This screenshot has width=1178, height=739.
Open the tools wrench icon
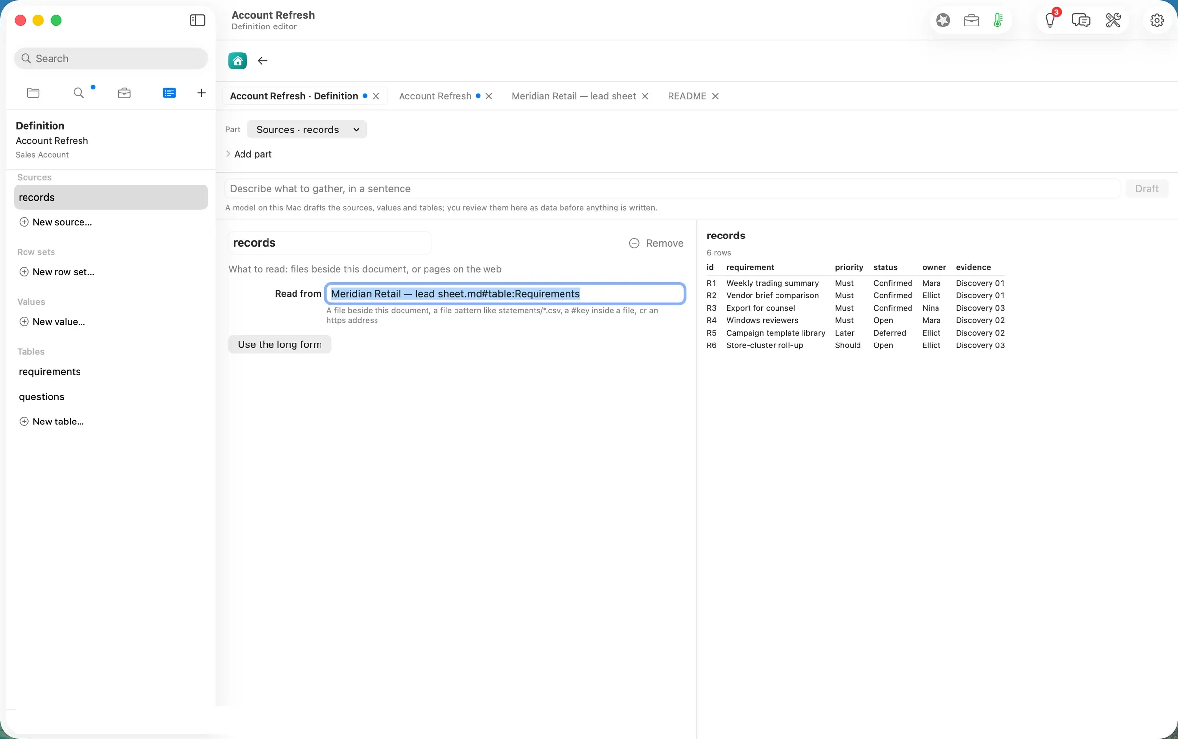click(x=1113, y=20)
